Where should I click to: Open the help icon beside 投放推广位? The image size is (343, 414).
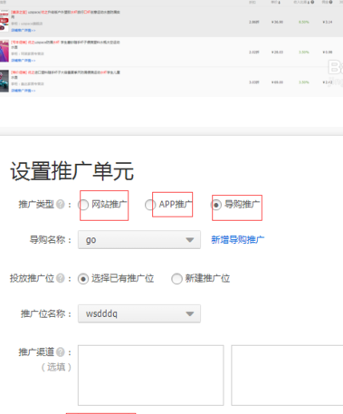tap(61, 278)
